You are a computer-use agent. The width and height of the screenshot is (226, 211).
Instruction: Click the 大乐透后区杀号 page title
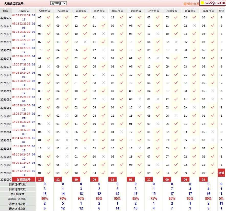pyautogui.click(x=14, y=4)
